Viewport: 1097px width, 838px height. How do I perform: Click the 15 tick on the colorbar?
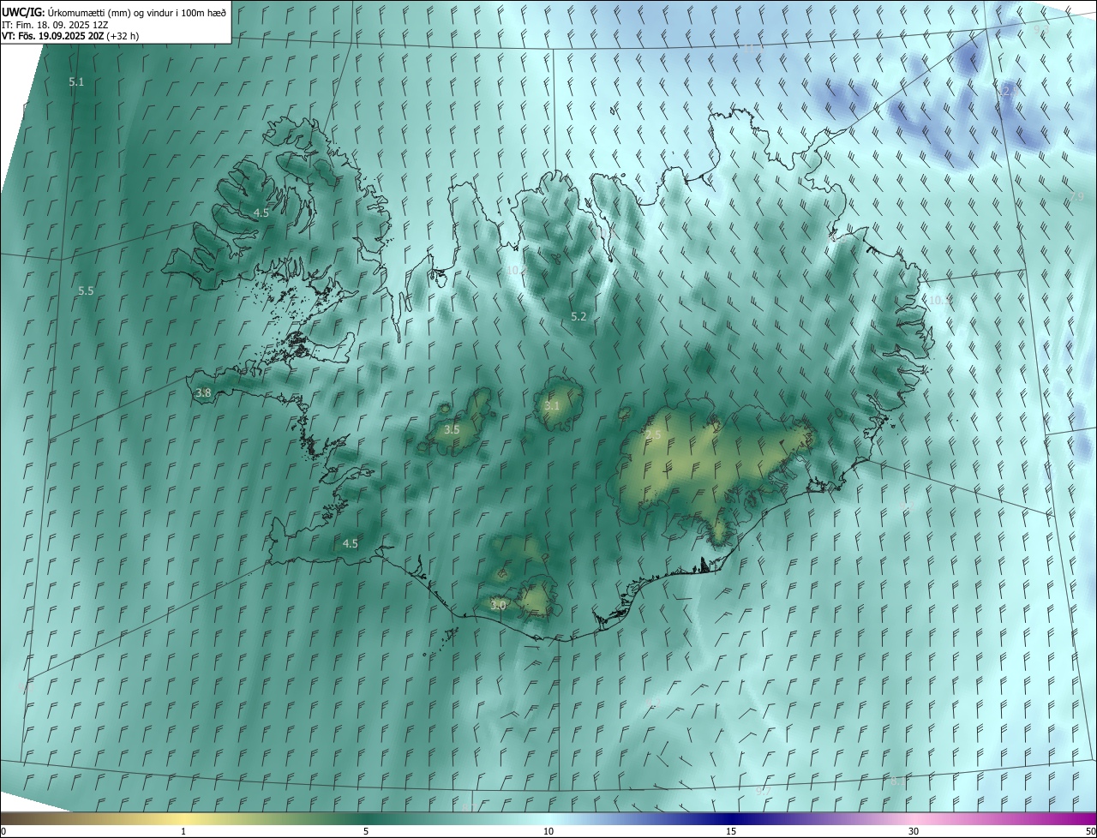731,832
